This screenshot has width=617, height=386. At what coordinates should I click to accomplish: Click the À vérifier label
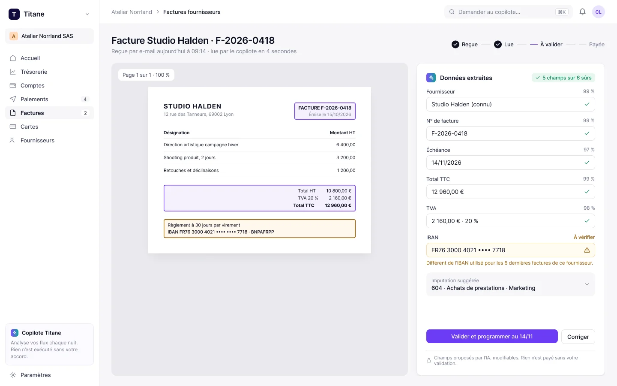pyautogui.click(x=584, y=237)
